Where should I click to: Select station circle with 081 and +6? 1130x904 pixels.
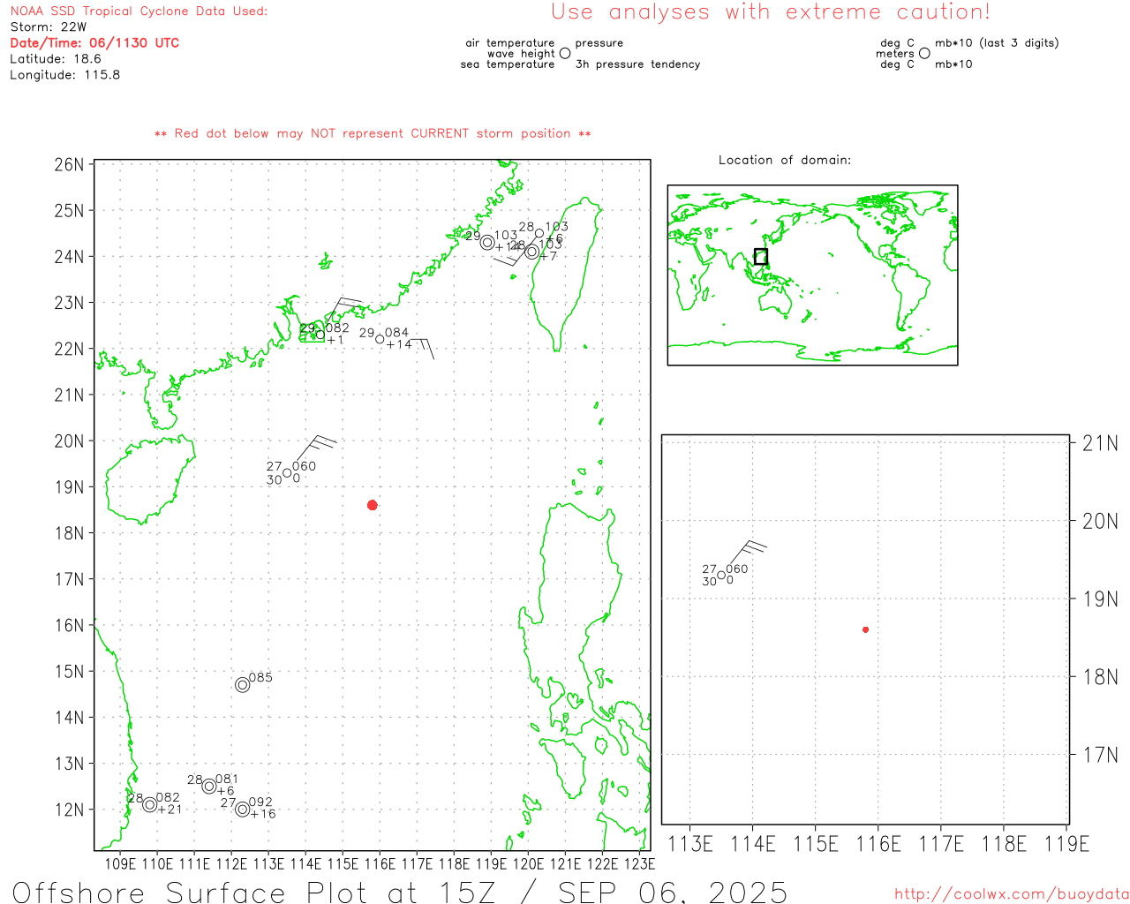click(209, 786)
